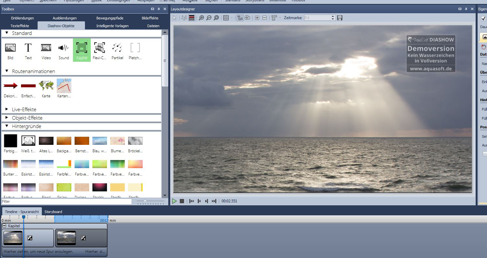Expand the Live-Effekte section
The image size is (487, 258).
pos(7,109)
